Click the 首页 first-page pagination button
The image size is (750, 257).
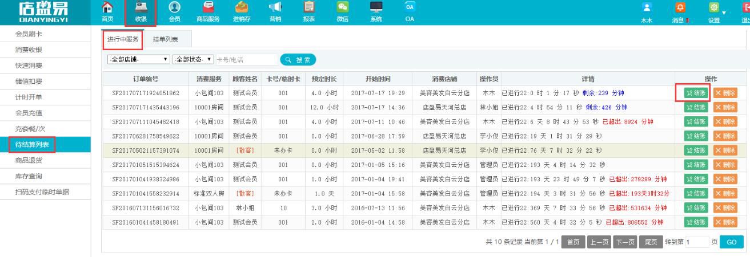(x=573, y=242)
